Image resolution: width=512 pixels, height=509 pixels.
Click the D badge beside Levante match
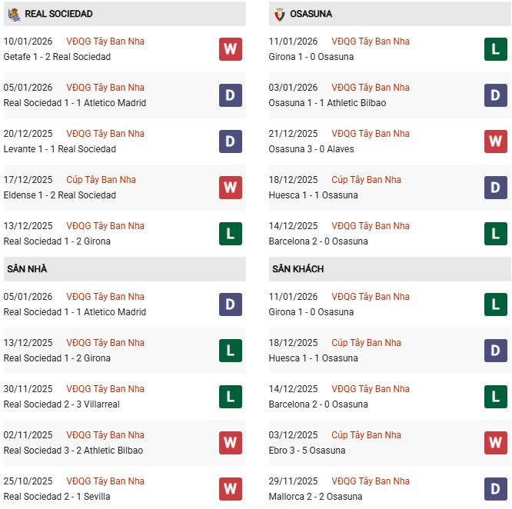point(230,141)
